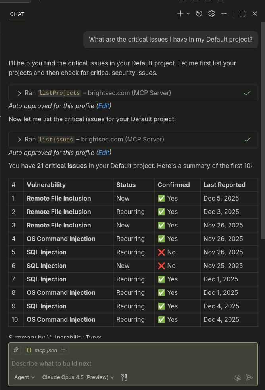This screenshot has width=265, height=390.
Task: Open the chat history clock icon
Action: pyautogui.click(x=199, y=13)
